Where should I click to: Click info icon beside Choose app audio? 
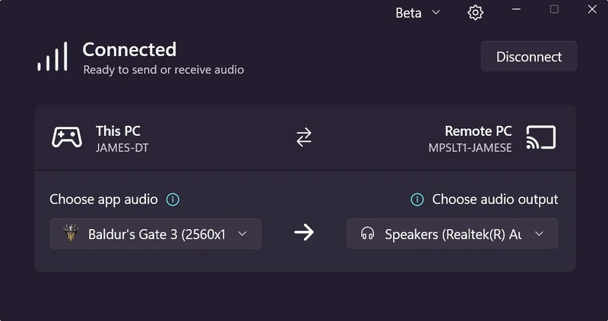[x=173, y=200]
